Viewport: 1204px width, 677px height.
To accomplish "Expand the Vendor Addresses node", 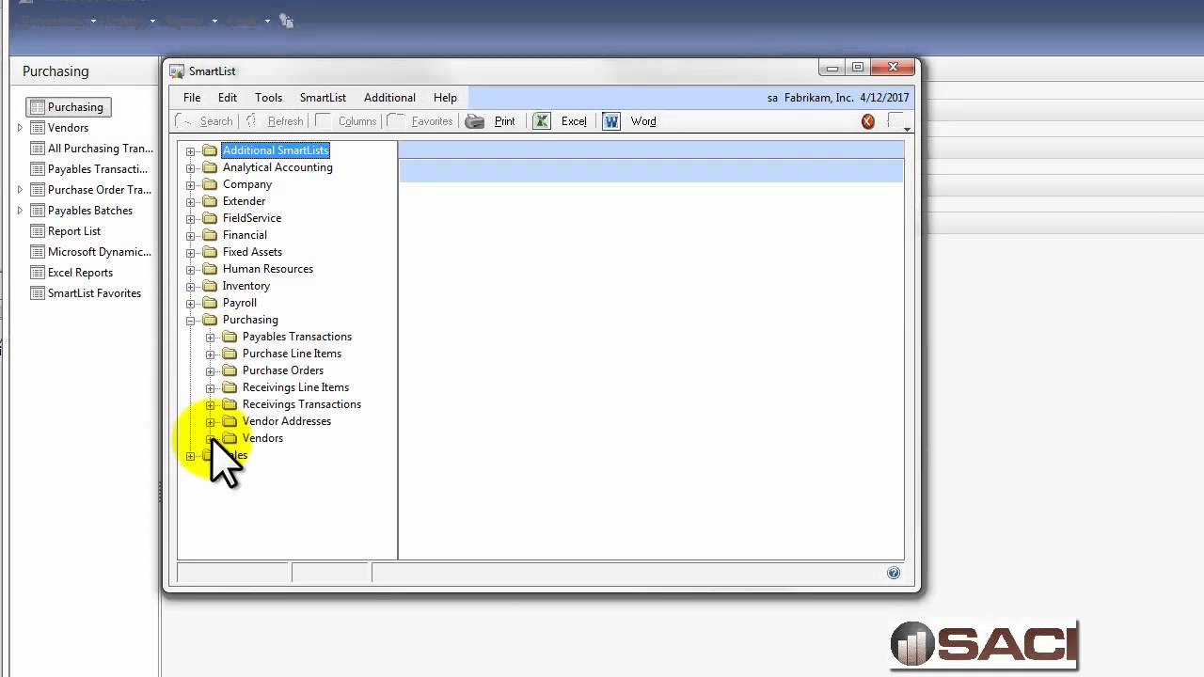I will click(211, 422).
